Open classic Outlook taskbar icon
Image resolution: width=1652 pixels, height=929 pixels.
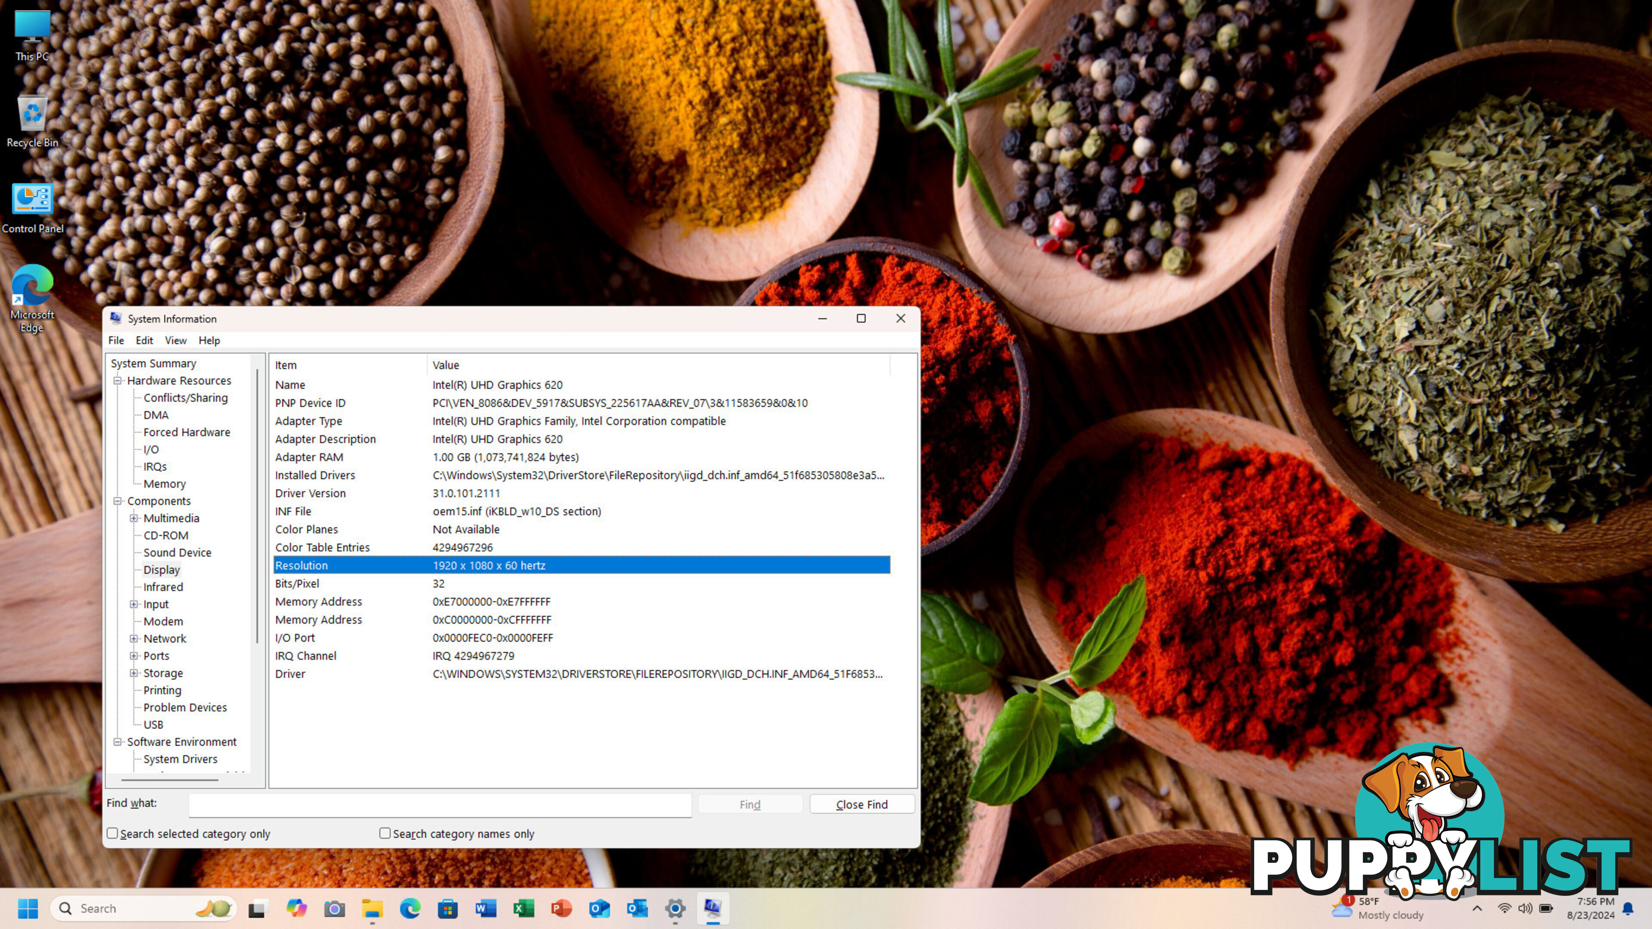coord(637,908)
